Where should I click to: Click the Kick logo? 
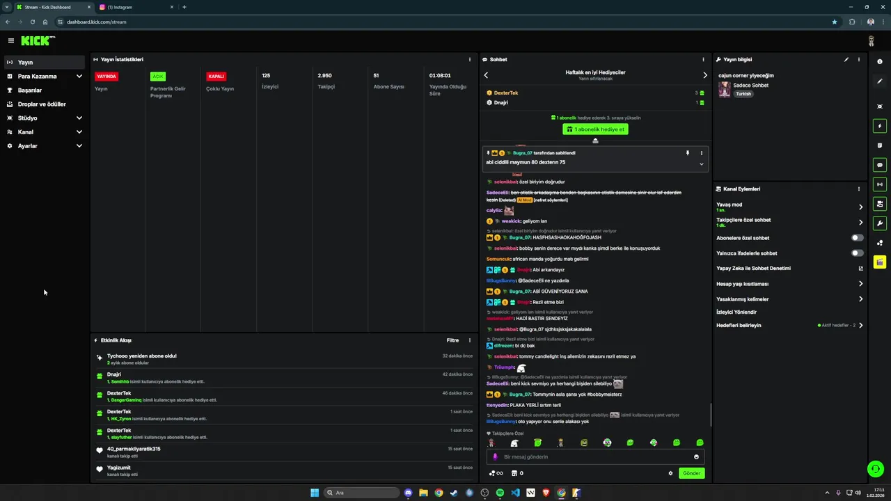38,41
